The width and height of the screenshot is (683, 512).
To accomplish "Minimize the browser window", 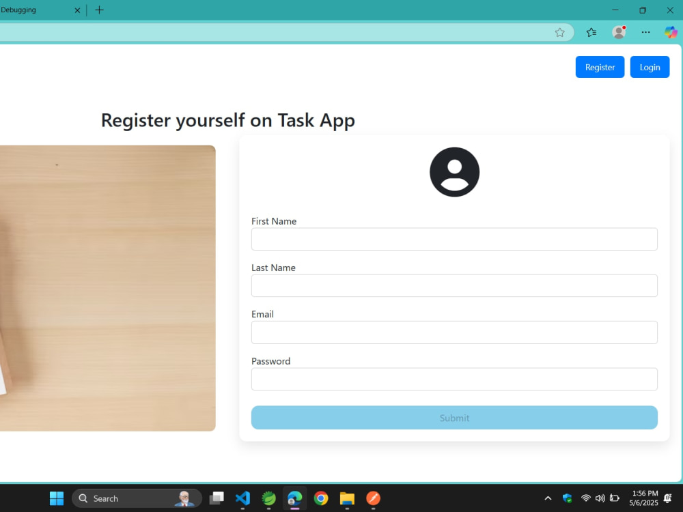I will [x=615, y=10].
